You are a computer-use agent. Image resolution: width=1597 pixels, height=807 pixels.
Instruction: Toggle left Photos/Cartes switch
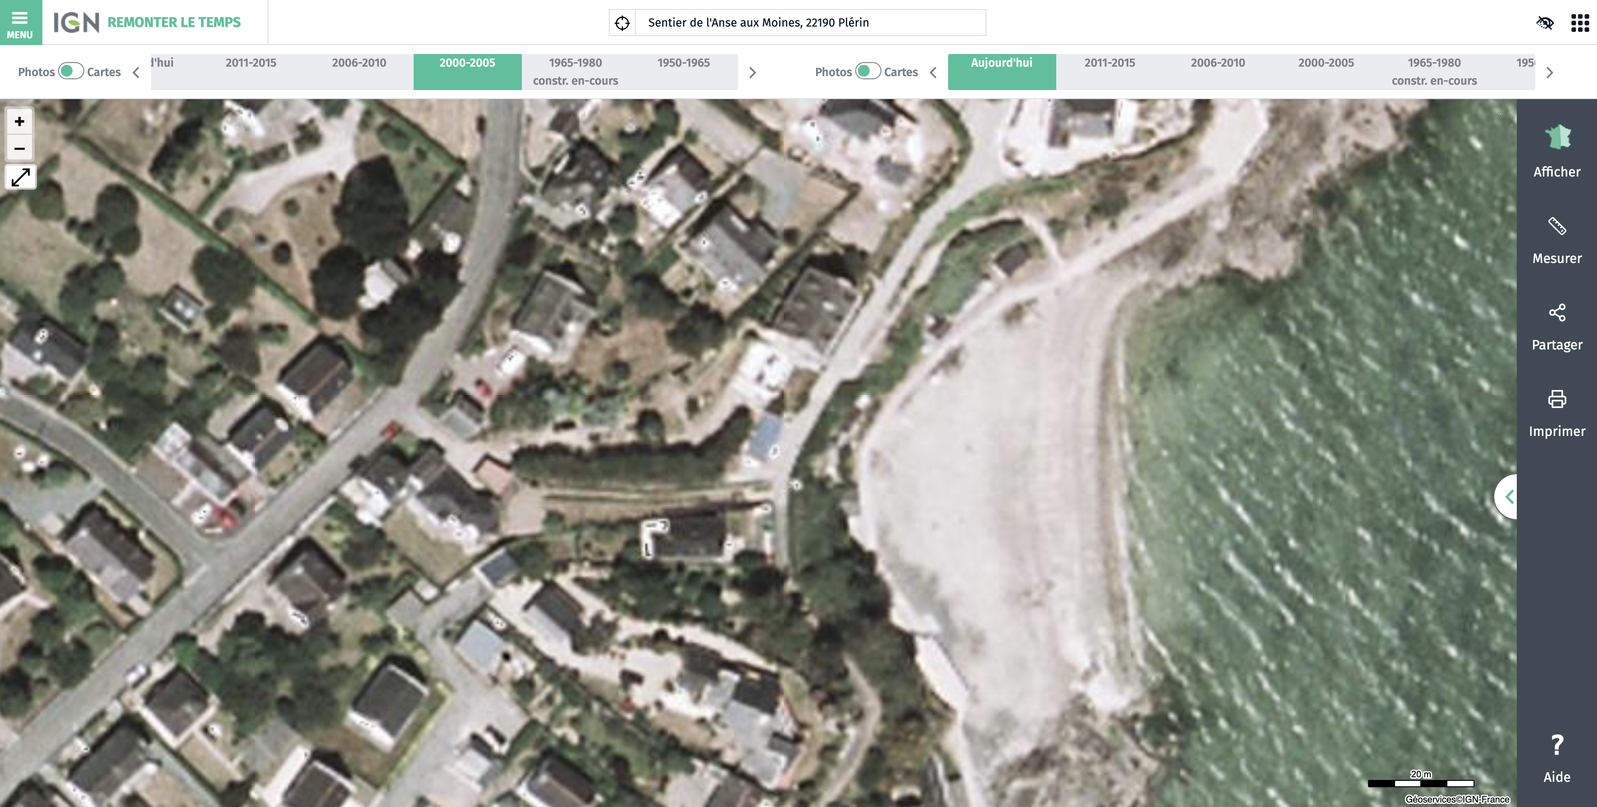point(71,71)
